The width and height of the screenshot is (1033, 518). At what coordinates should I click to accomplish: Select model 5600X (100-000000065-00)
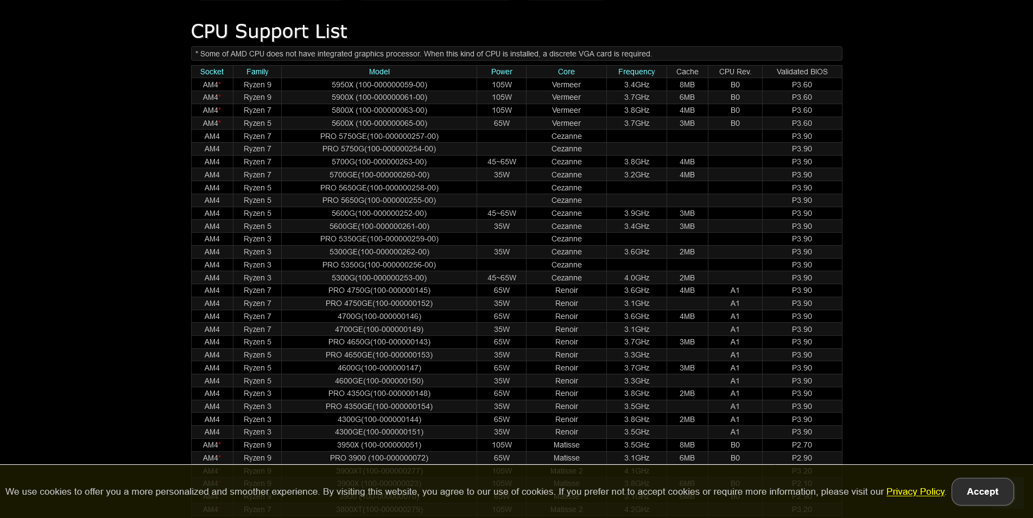tap(379, 123)
